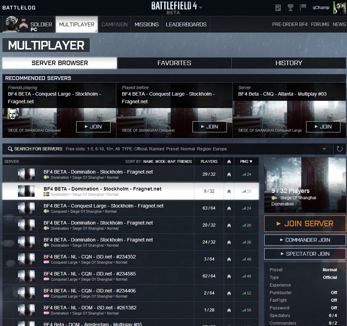The image size is (347, 326).
Task: Click COMMANDER JOIN button
Action: [x=305, y=240]
